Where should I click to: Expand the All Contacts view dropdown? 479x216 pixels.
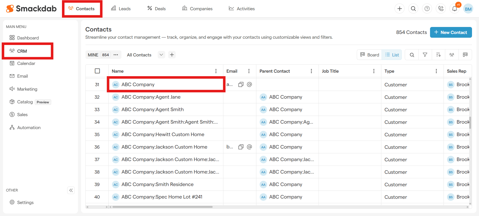pyautogui.click(x=161, y=55)
